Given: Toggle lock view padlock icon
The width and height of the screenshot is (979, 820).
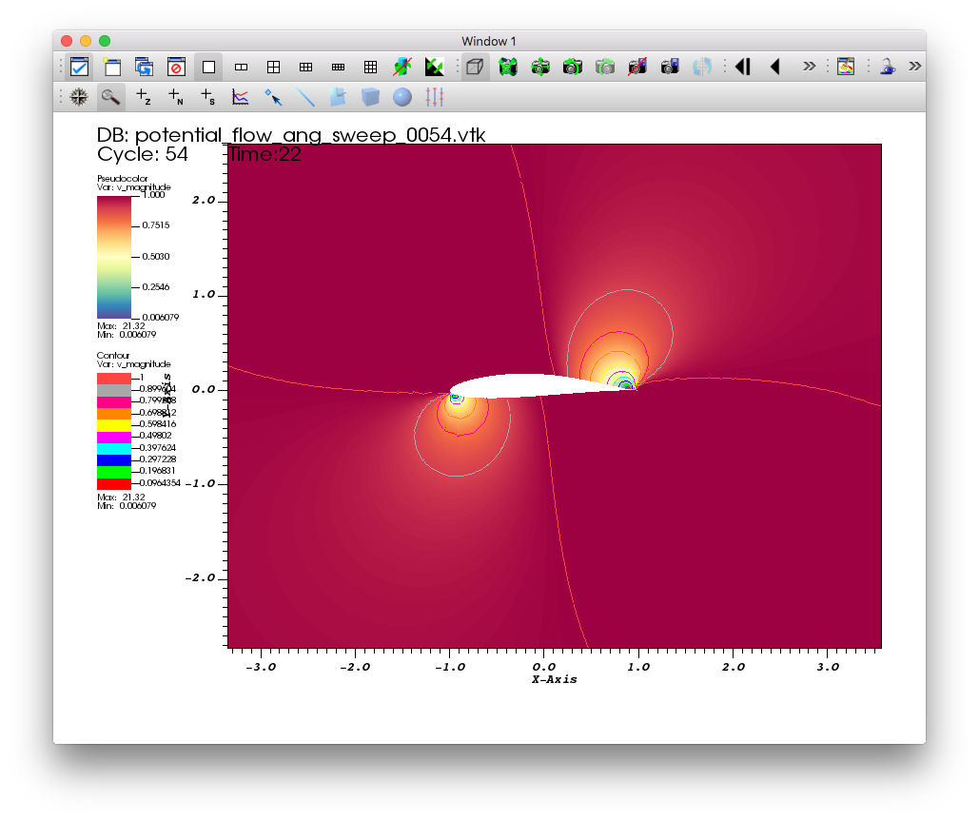Looking at the screenshot, I should pos(888,67).
